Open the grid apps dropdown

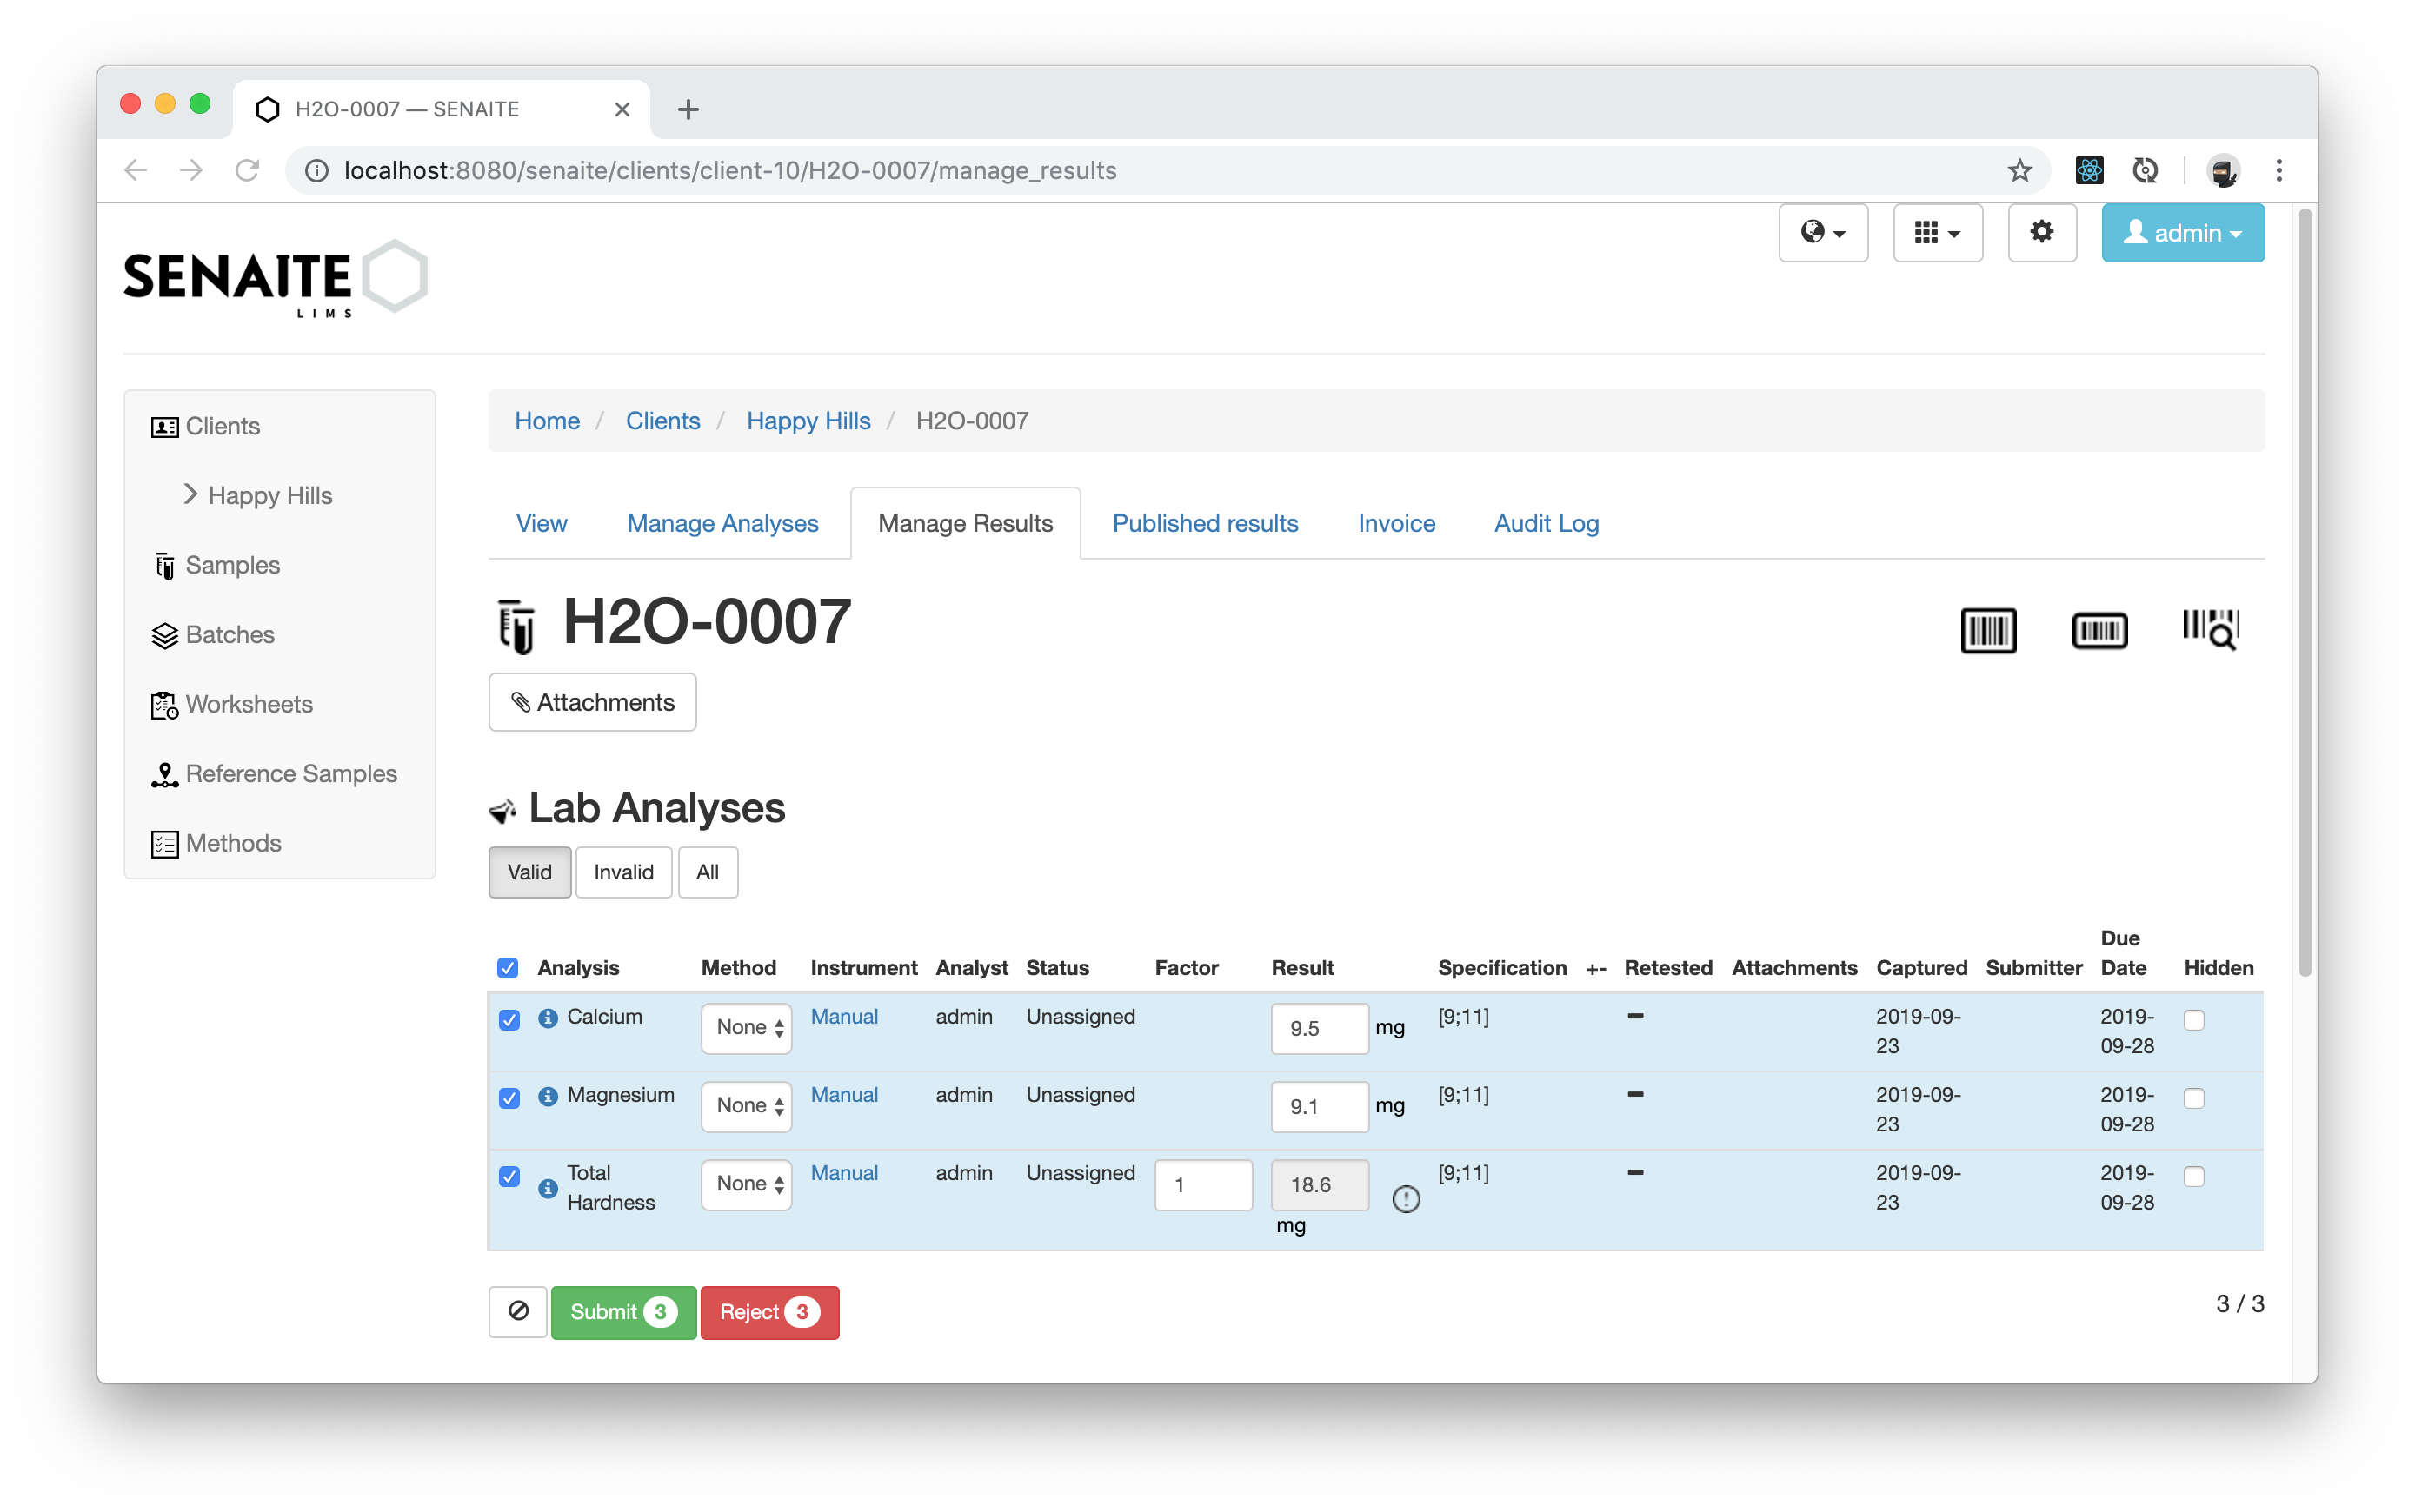[x=1937, y=233]
